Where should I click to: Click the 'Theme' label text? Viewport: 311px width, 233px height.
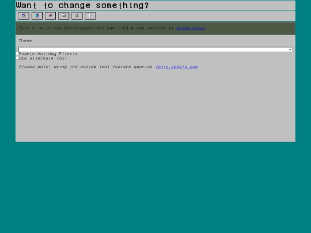pos(25,41)
